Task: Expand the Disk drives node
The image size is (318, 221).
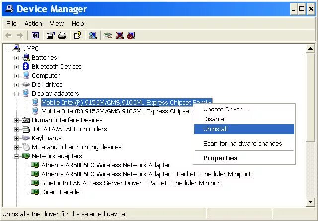Action: coord(16,85)
